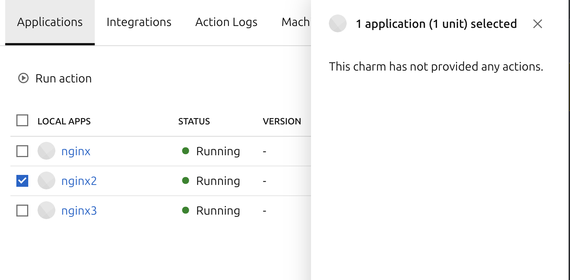Check the checkbox next to nginx
The image size is (570, 280).
(22, 151)
